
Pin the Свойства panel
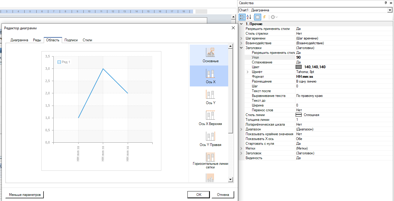(x=386, y=3)
